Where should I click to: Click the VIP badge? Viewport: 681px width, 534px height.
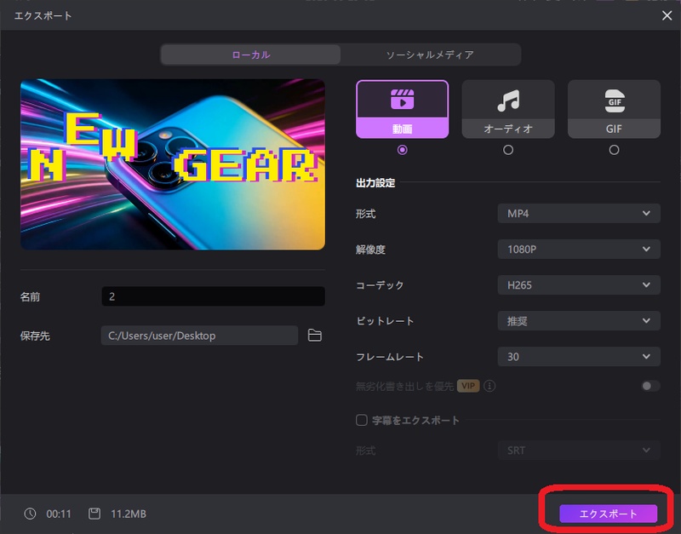click(x=468, y=386)
